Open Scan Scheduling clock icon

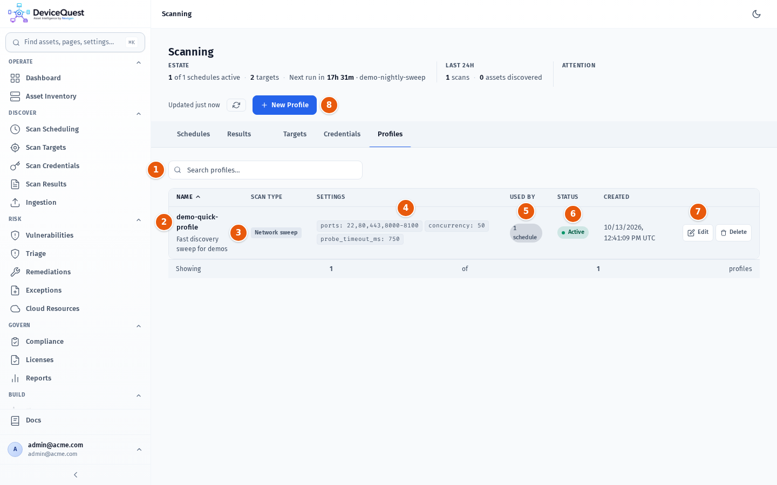tap(15, 129)
